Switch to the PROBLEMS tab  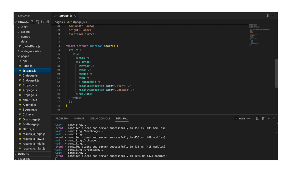click(x=62, y=119)
